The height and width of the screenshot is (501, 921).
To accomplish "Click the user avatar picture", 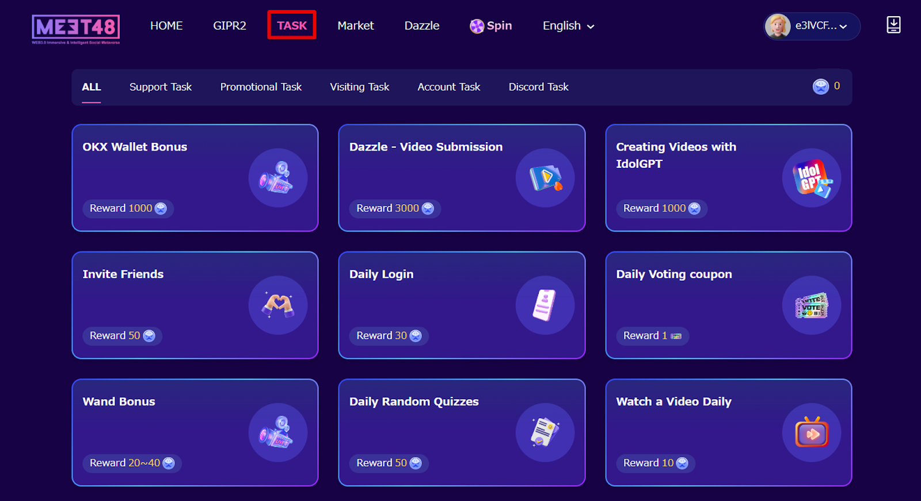I will click(778, 26).
